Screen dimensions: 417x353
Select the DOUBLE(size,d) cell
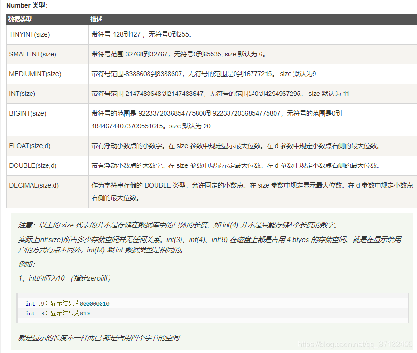[47, 165]
